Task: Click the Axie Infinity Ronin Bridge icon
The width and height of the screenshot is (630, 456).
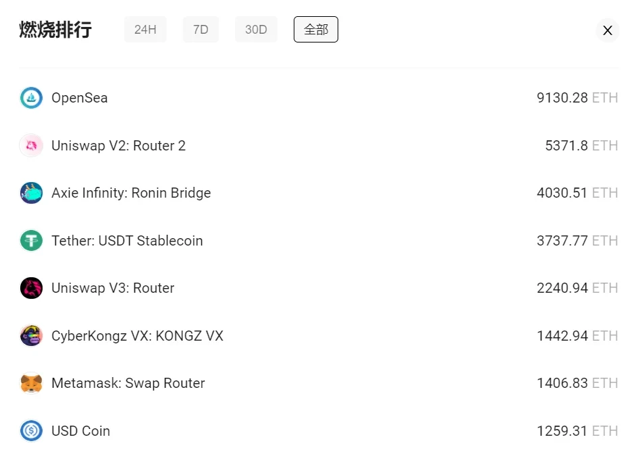Action: (31, 193)
